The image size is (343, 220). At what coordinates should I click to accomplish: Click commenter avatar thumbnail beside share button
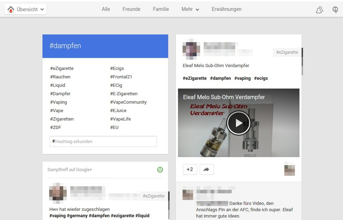click(x=289, y=169)
